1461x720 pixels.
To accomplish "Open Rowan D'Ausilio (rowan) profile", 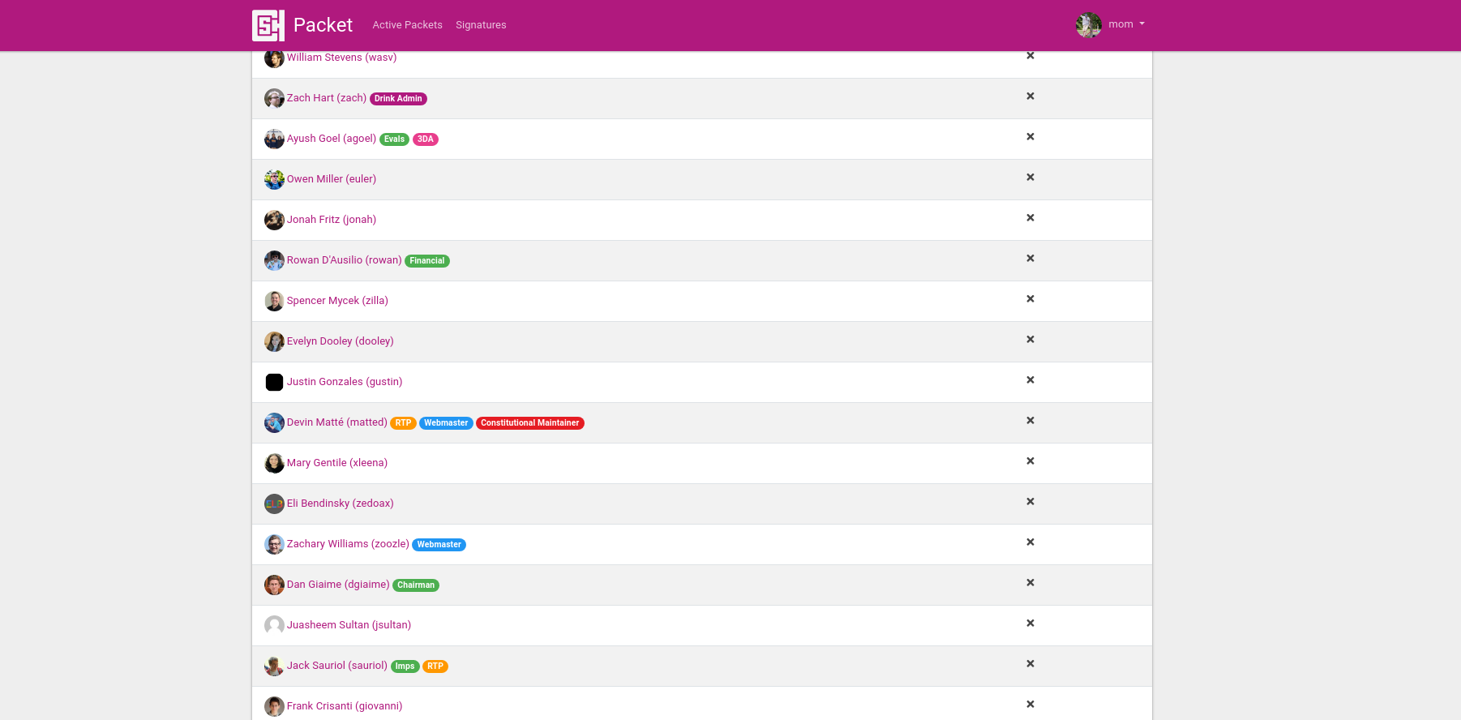I will [x=344, y=260].
